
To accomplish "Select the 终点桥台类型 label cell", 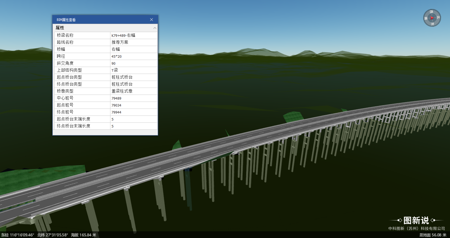I will [82, 84].
